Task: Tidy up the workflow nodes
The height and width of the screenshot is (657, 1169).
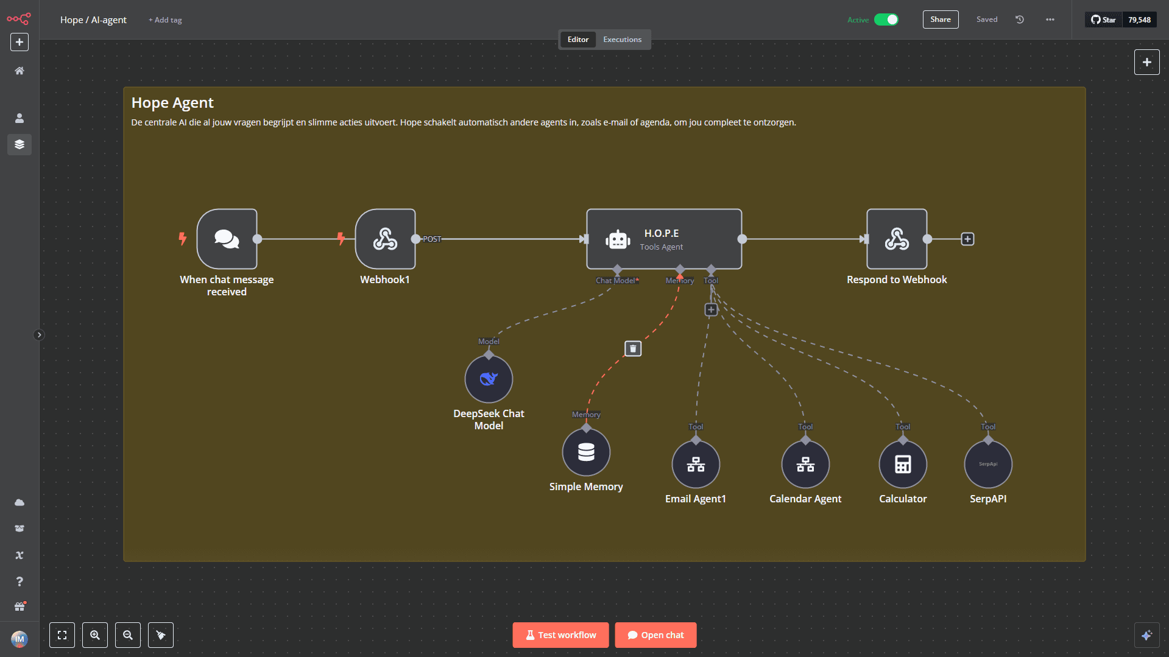Action: pyautogui.click(x=161, y=635)
